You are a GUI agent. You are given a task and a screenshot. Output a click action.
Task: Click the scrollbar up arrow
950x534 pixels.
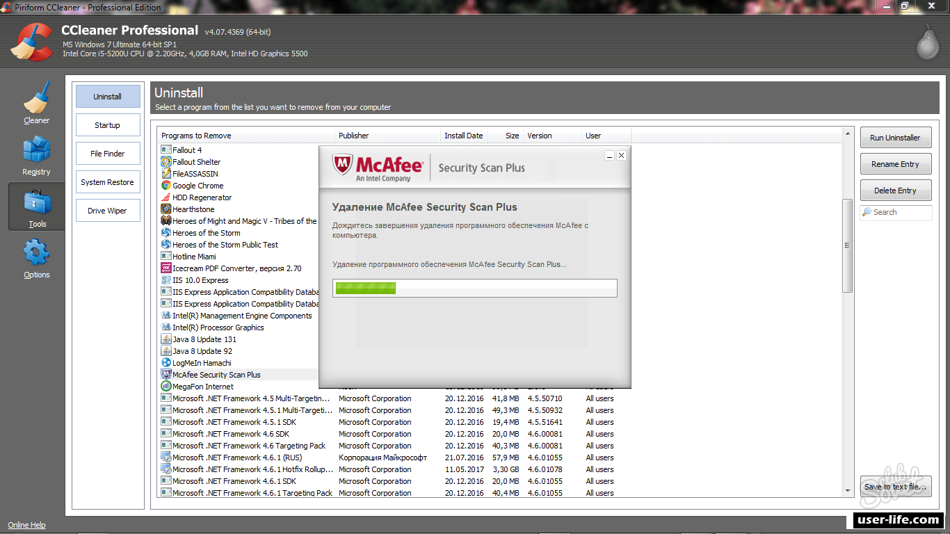point(847,133)
